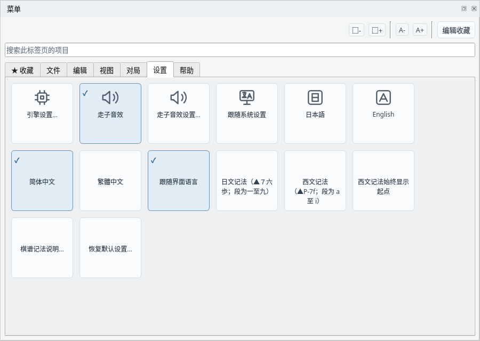Focus the 搜索此标签页的项目 search field
Viewport: 480px width, 341px height.
click(239, 50)
